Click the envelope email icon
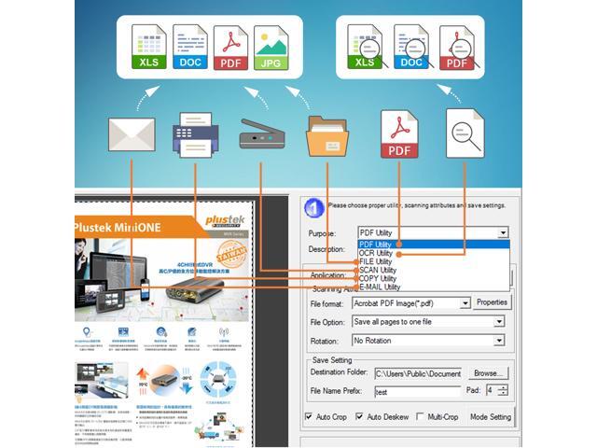 132,134
